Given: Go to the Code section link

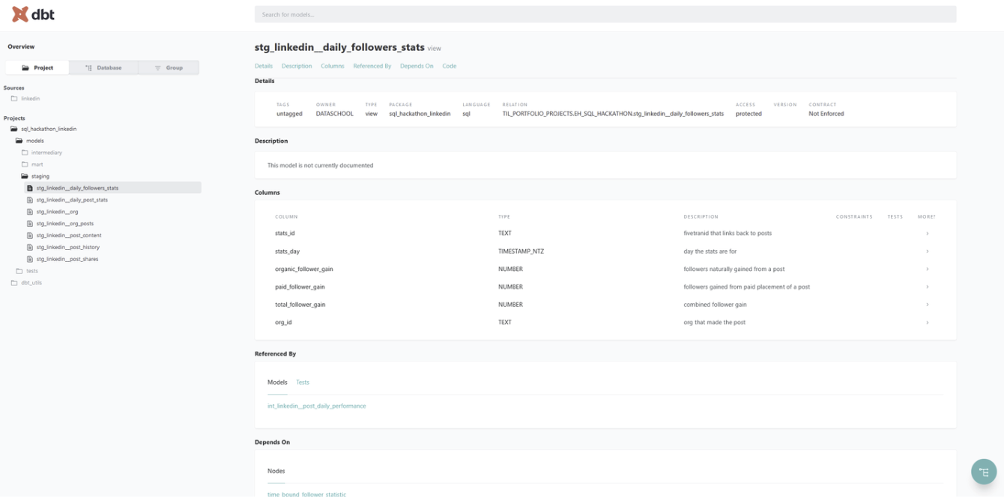Looking at the screenshot, I should click(449, 66).
